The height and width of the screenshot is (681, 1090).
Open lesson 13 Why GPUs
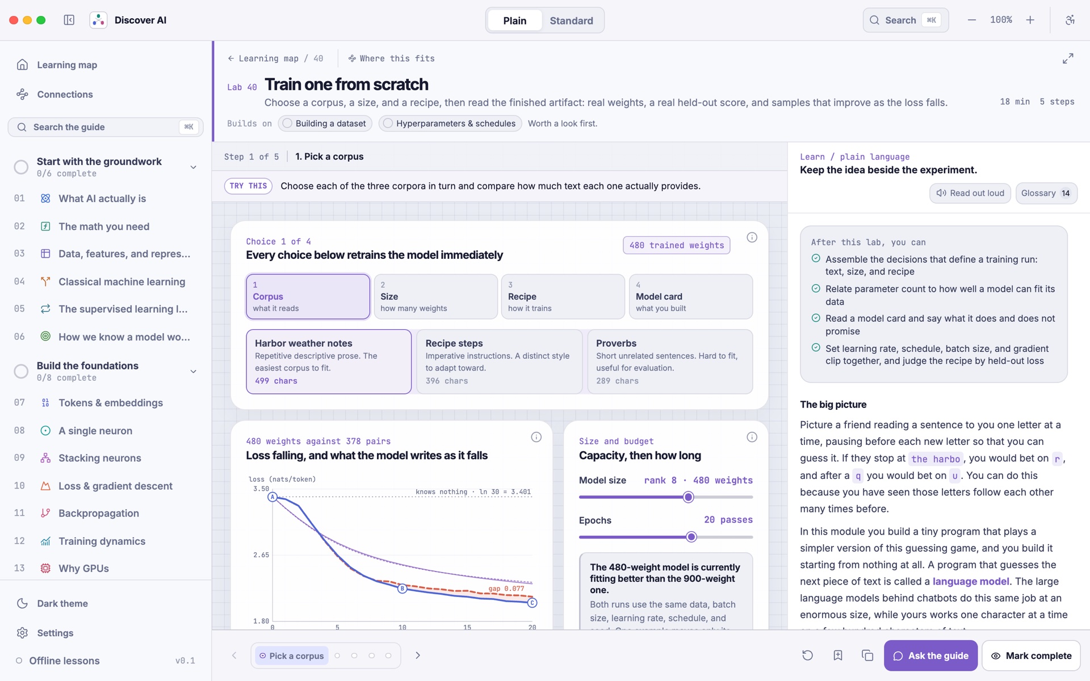click(x=106, y=568)
